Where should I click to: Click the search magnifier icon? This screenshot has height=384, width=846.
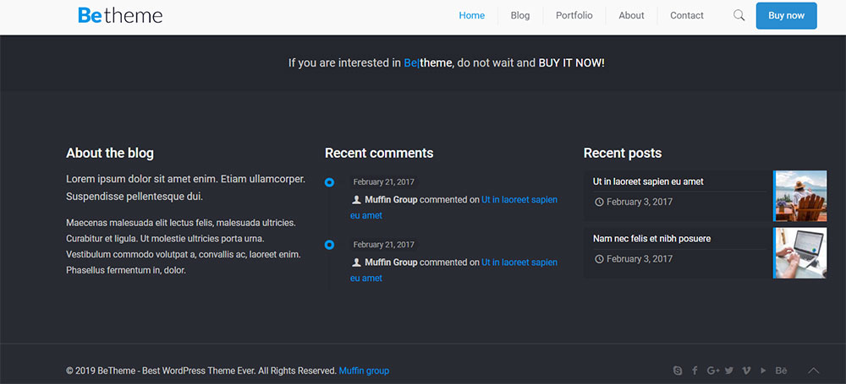pos(739,15)
